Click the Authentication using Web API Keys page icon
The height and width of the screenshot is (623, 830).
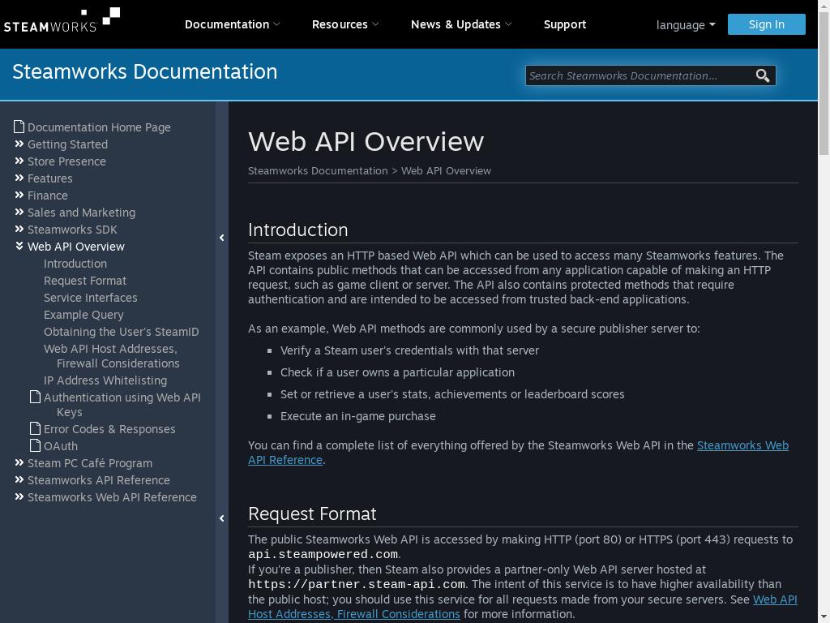tap(35, 397)
